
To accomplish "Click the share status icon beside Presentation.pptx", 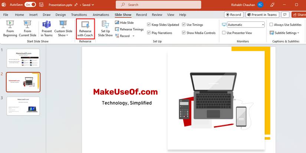I will [x=76, y=5].
